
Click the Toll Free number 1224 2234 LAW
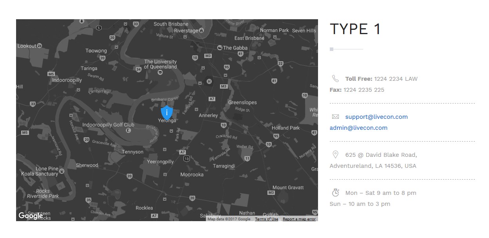tap(396, 79)
